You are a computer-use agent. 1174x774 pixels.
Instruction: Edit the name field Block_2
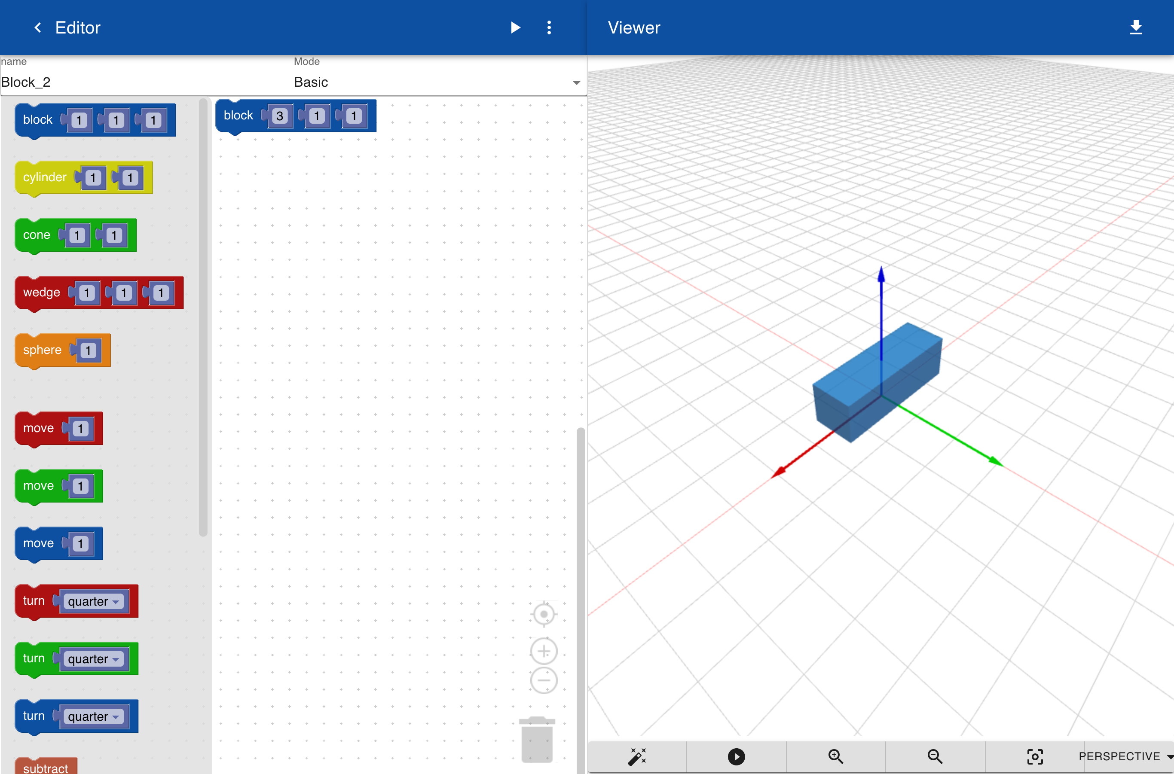click(x=146, y=82)
